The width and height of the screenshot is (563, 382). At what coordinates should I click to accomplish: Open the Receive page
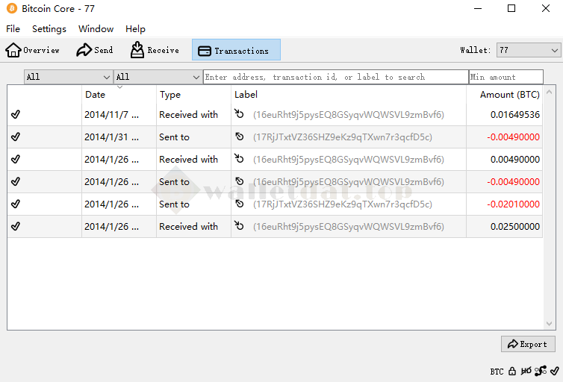pos(155,51)
